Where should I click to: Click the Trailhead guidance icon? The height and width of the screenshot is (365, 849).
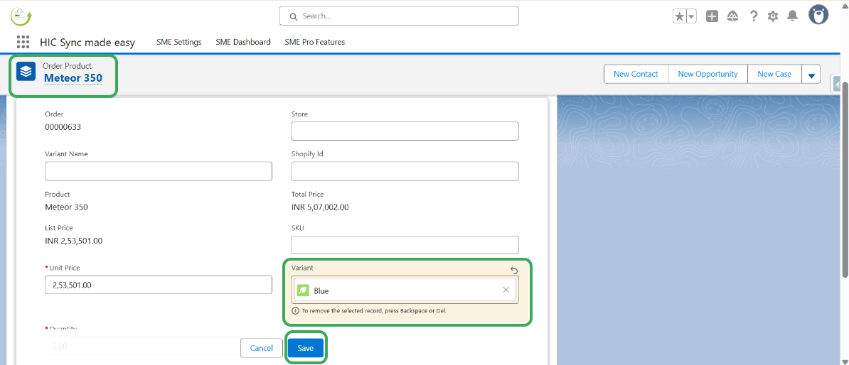[732, 16]
